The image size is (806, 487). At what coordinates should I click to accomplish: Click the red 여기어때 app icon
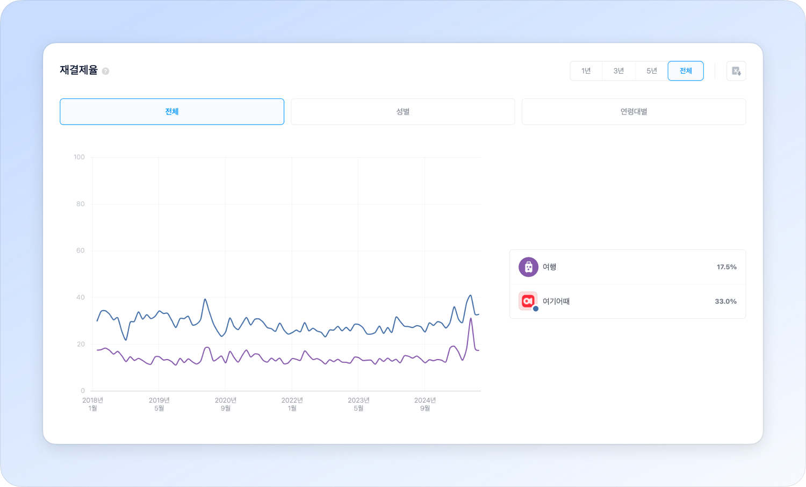528,301
